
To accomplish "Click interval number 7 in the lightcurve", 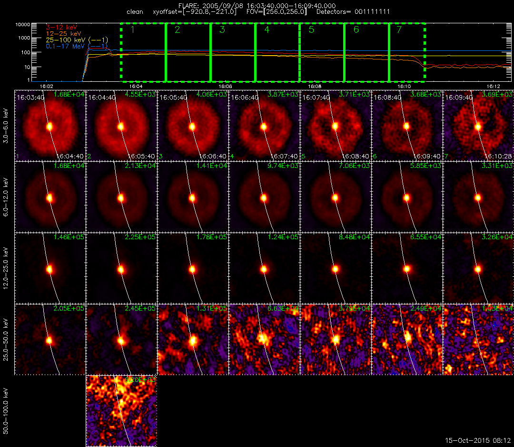I will (399, 30).
